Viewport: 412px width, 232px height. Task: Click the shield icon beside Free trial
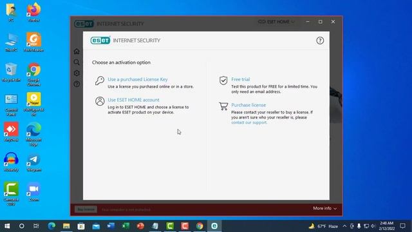coord(223,80)
